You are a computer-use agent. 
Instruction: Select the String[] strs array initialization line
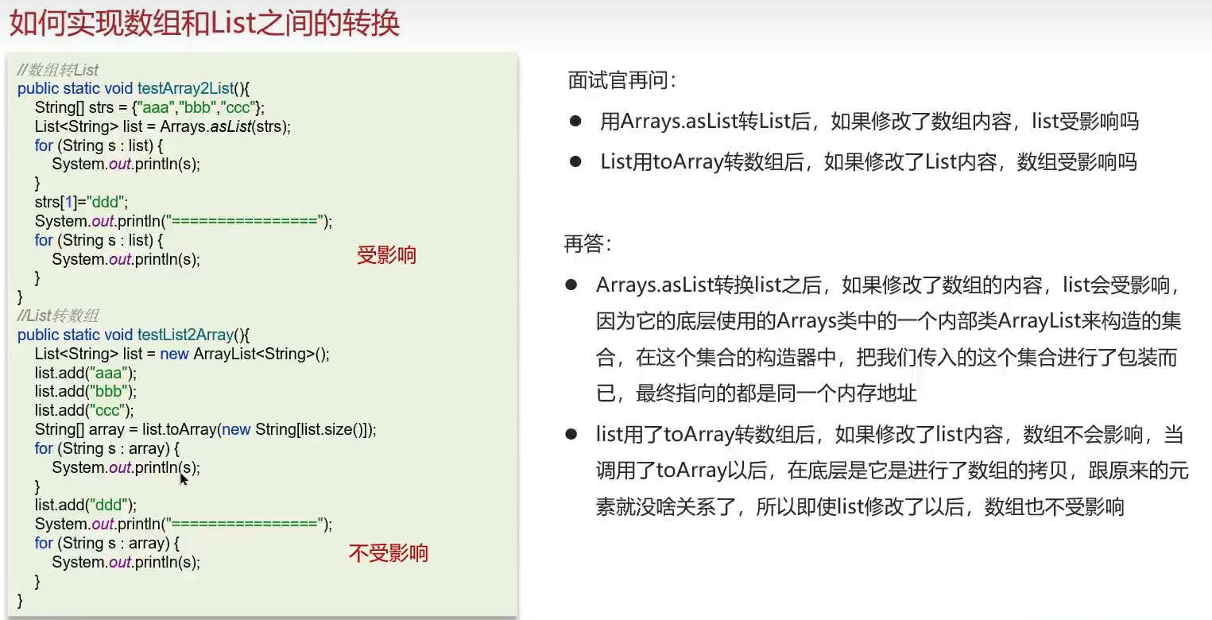149,107
